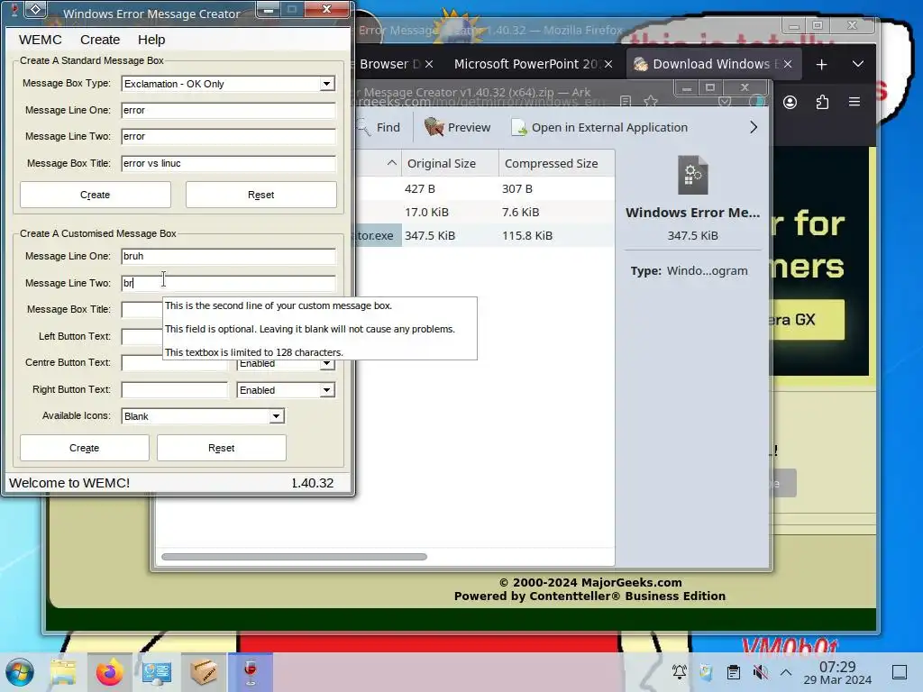Open system settings taskbar icon
Image resolution: width=923 pixels, height=692 pixels.
[x=157, y=672]
